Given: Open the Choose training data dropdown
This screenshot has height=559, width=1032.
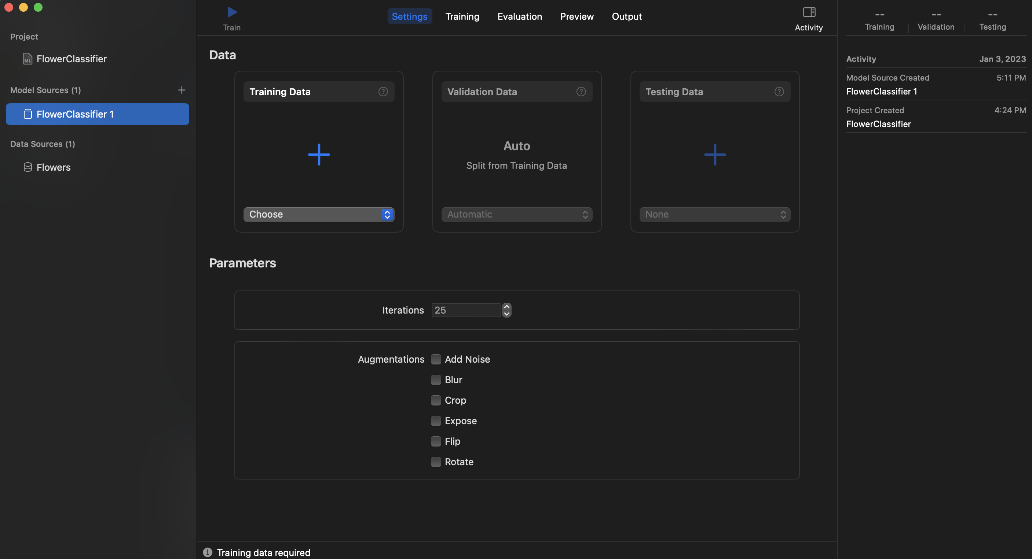Looking at the screenshot, I should pyautogui.click(x=319, y=214).
